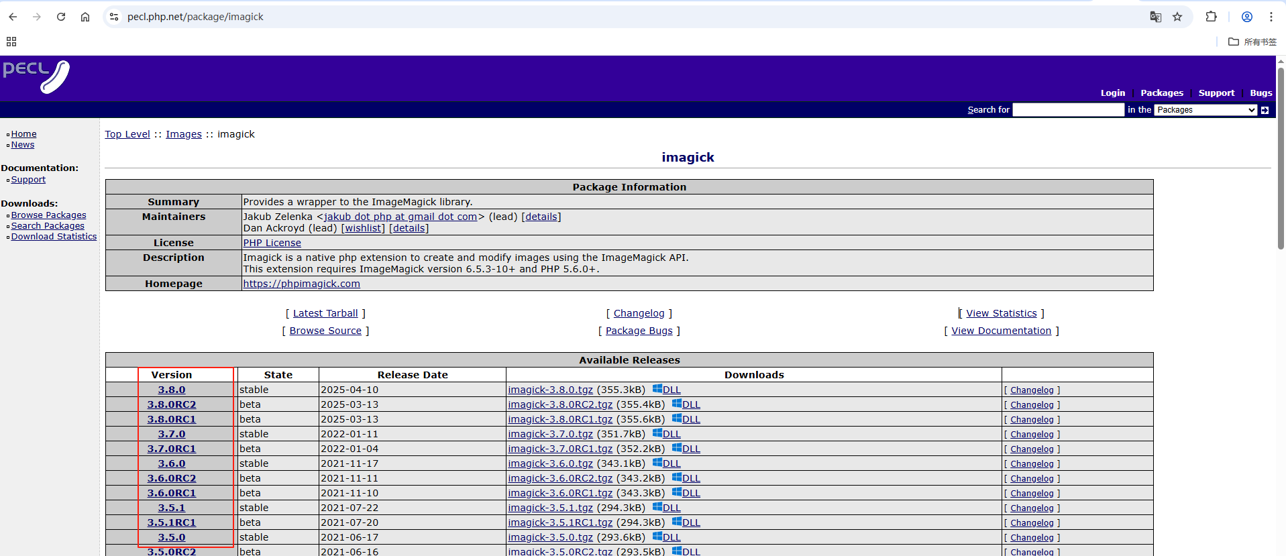Screen dimensions: 1286x556
Task: Open Search Packages sidebar link
Action: pos(48,226)
